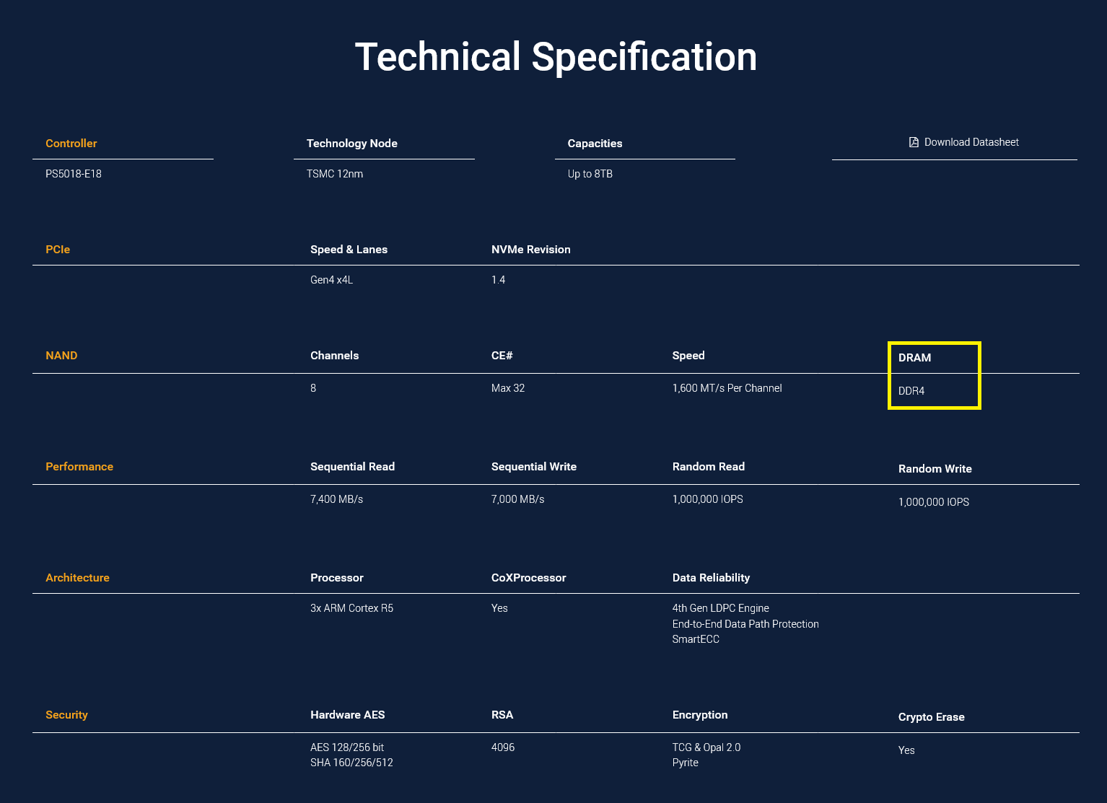Image resolution: width=1107 pixels, height=803 pixels.
Task: Select the Technology Node heading
Action: pyautogui.click(x=352, y=144)
